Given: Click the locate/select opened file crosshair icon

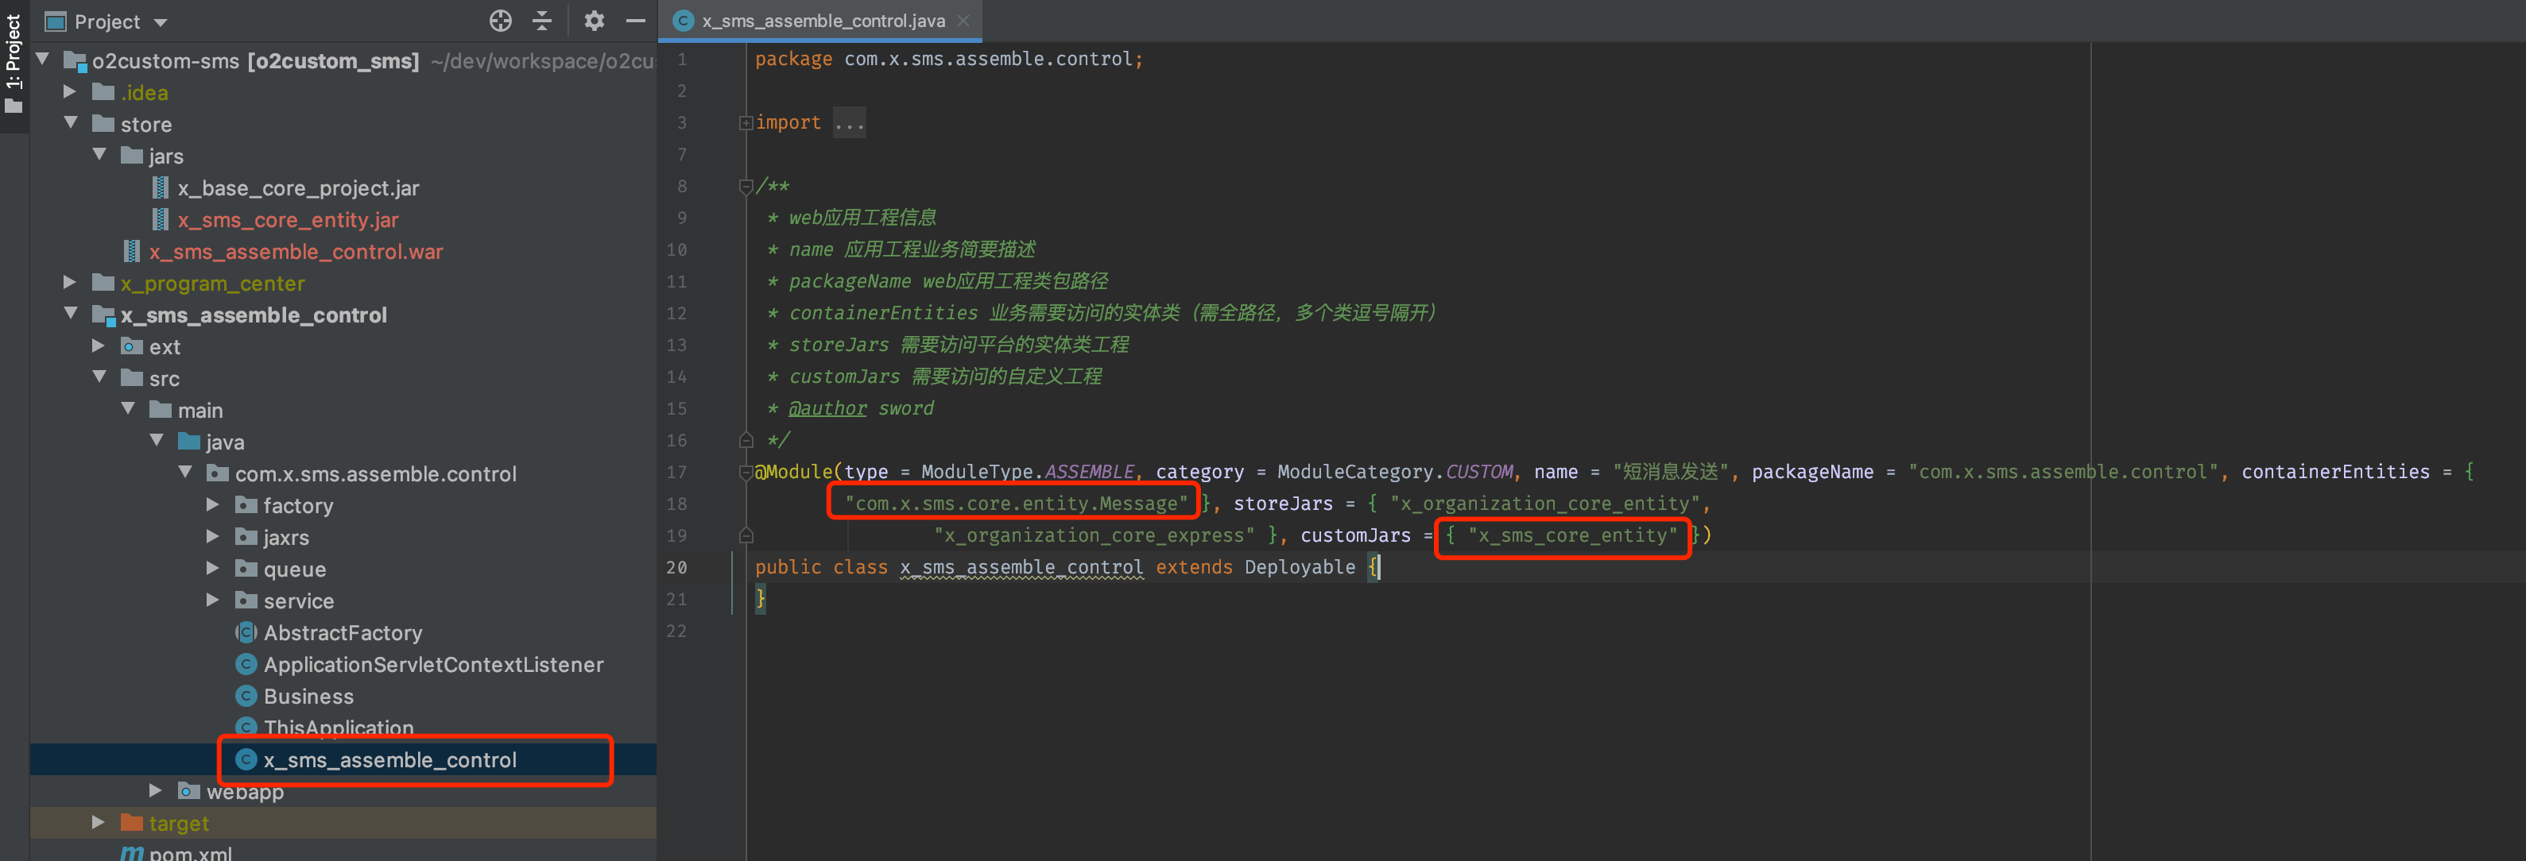Looking at the screenshot, I should pos(500,21).
